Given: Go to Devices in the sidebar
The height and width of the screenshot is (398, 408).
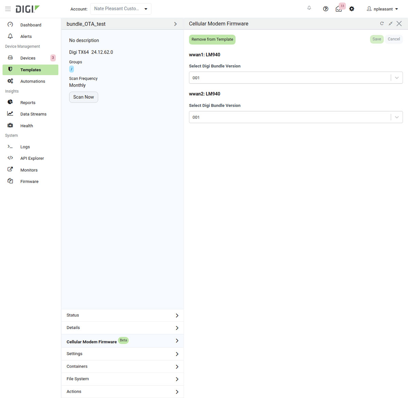Looking at the screenshot, I should click(28, 58).
